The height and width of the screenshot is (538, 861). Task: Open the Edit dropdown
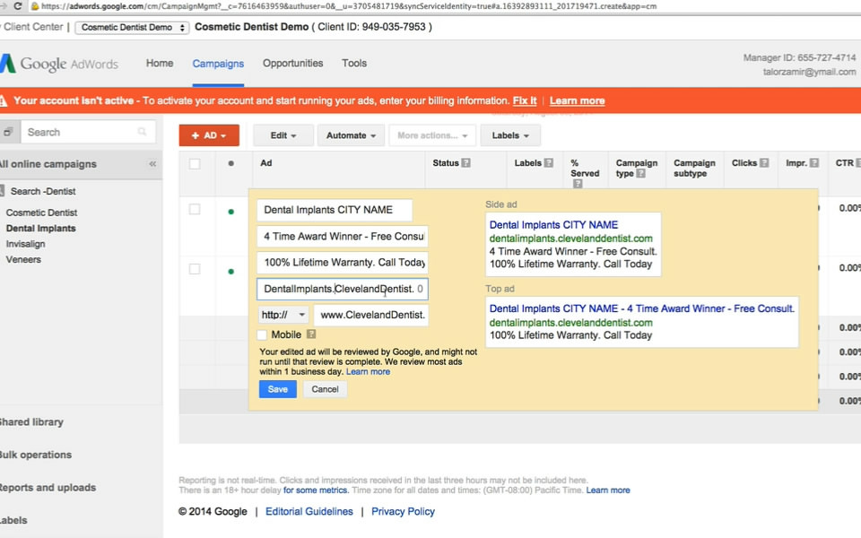coord(283,135)
